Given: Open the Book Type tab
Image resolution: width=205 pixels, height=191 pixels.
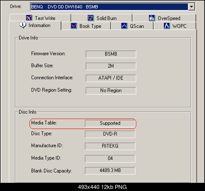Looking at the screenshot, I should (x=86, y=26).
